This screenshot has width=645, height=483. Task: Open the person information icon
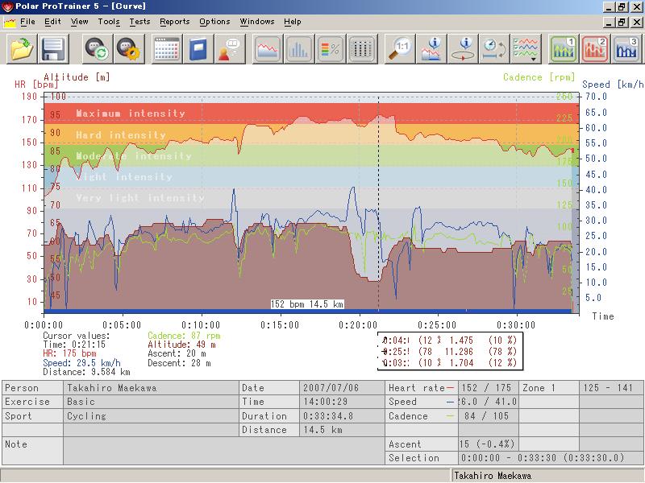[230, 49]
